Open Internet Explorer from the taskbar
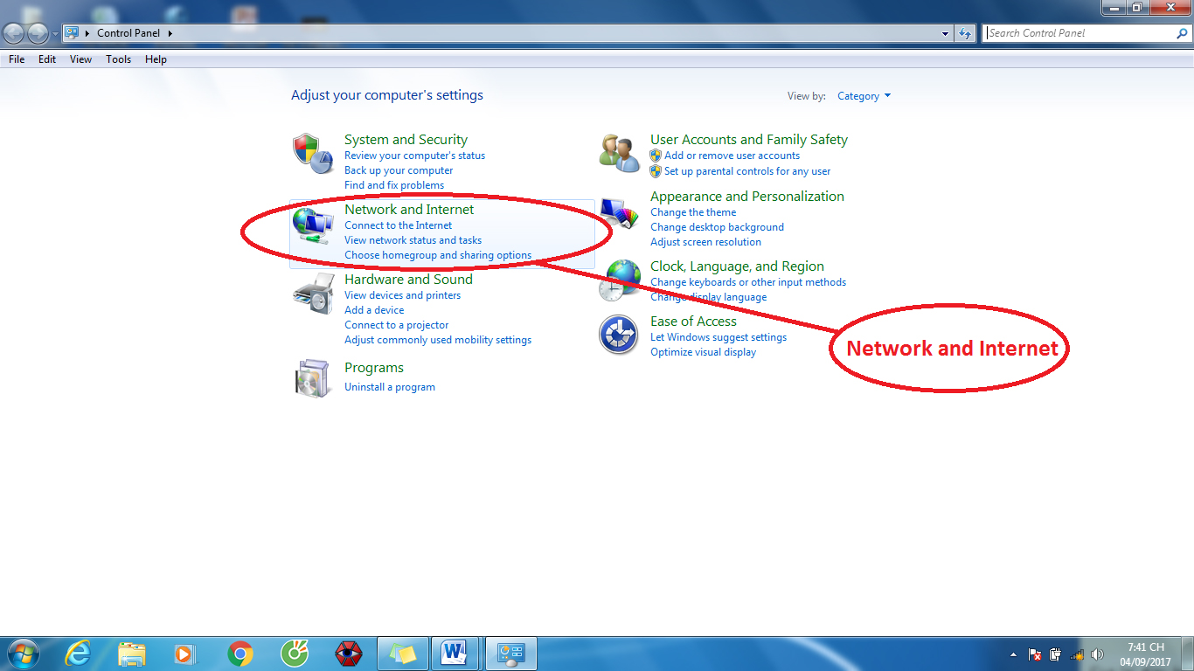 pyautogui.click(x=79, y=654)
